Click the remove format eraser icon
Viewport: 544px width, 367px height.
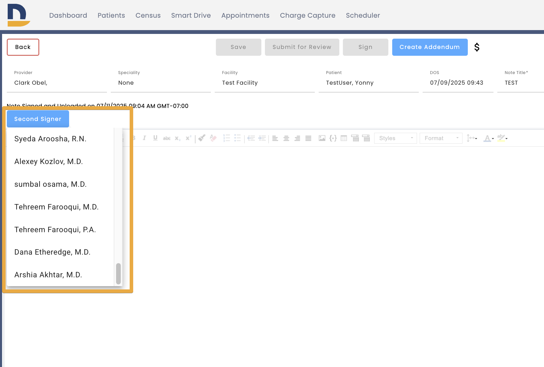(213, 138)
